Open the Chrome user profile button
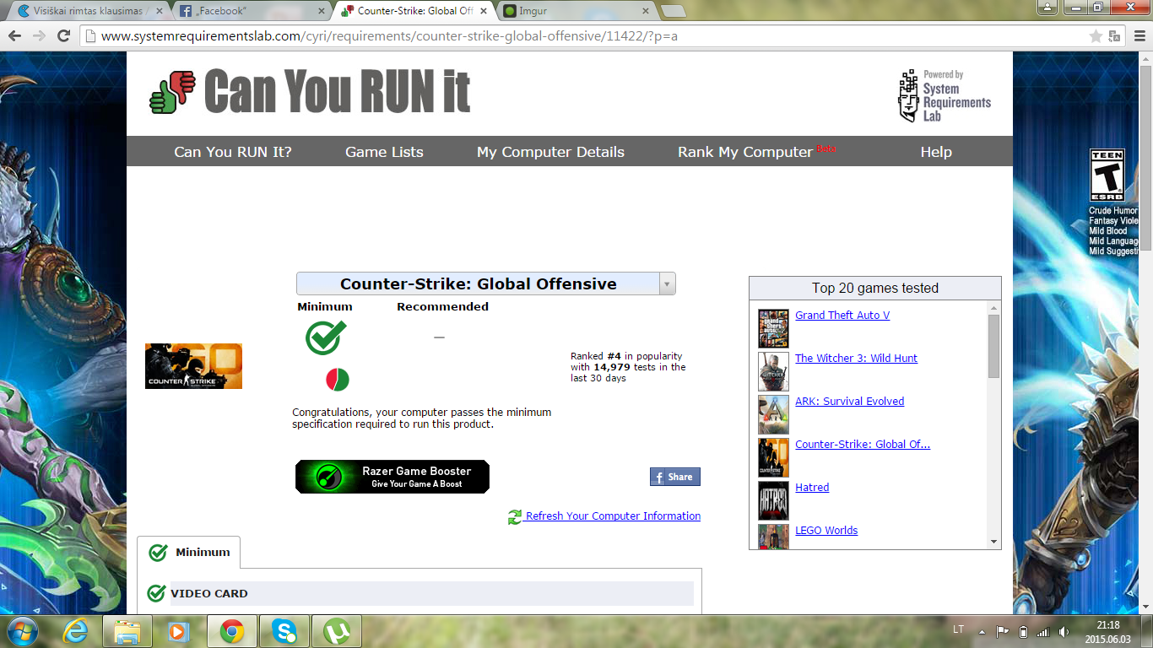The image size is (1153, 648). click(1047, 7)
